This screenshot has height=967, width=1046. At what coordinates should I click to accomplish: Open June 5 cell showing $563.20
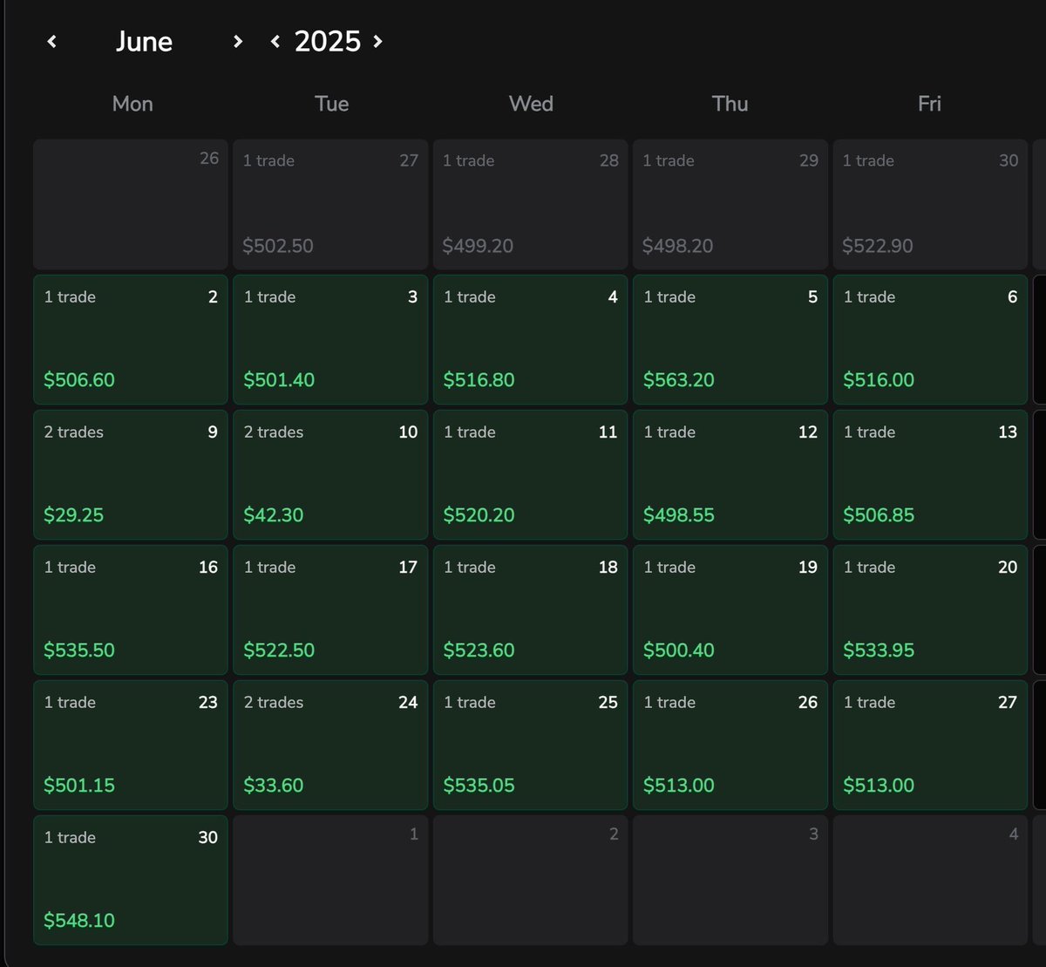pos(730,340)
